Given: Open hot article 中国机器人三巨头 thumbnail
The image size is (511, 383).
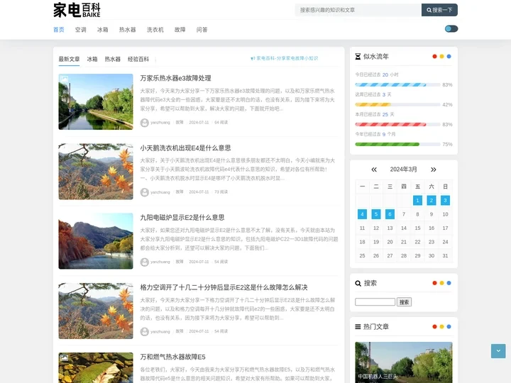Looking at the screenshot, I should pos(403,362).
